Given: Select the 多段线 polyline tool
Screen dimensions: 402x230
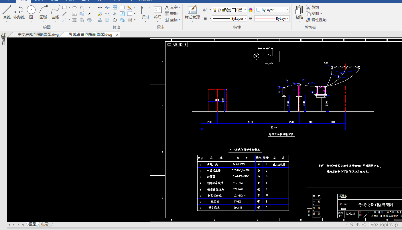Looking at the screenshot, I should coord(19,13).
